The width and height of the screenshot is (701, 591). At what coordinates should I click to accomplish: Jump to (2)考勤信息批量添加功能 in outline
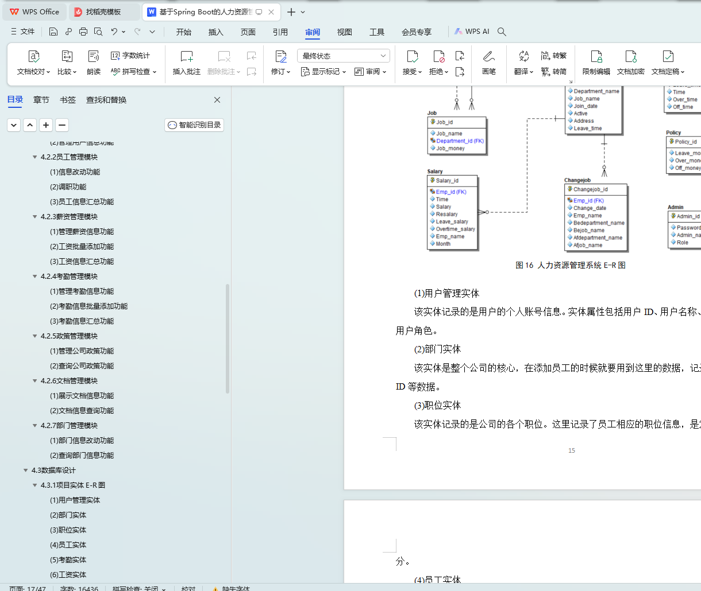(88, 306)
